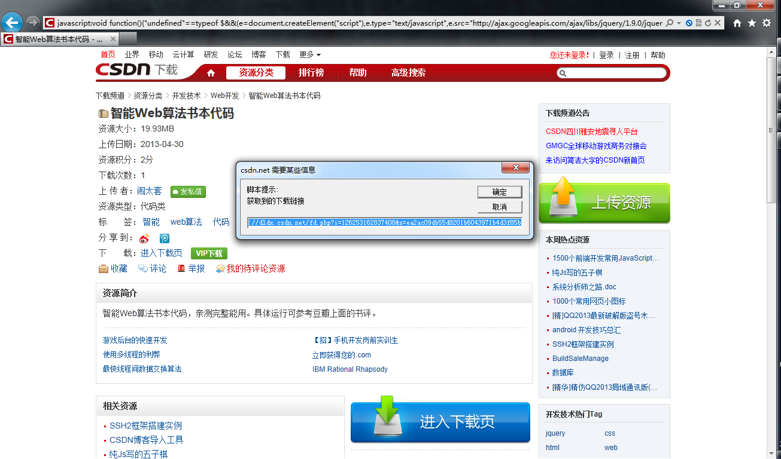Toggle Compatibility View torn-page icon

click(698, 23)
